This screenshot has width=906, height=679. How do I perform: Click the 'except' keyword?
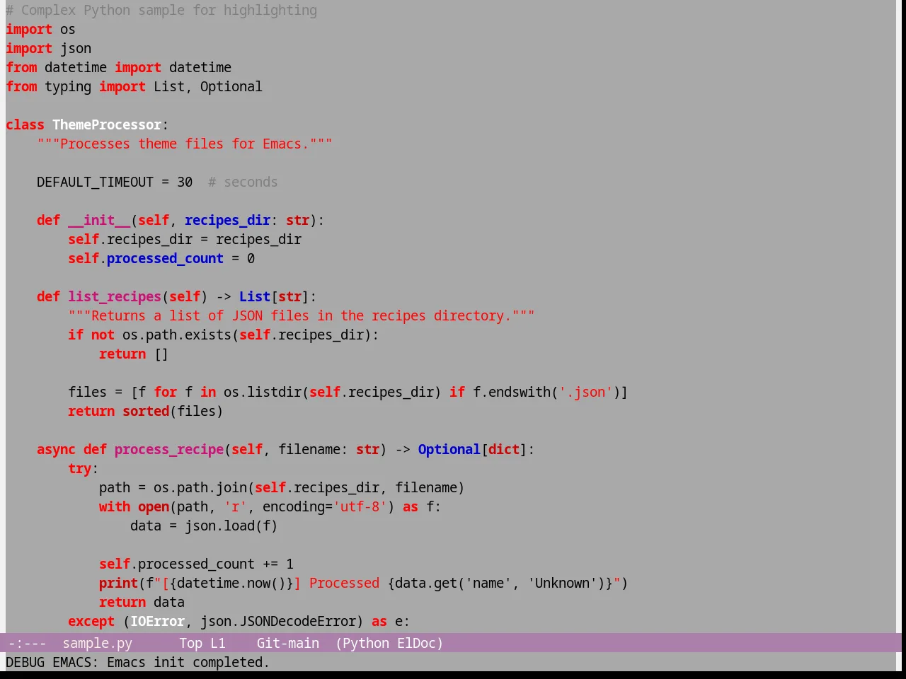click(x=91, y=621)
